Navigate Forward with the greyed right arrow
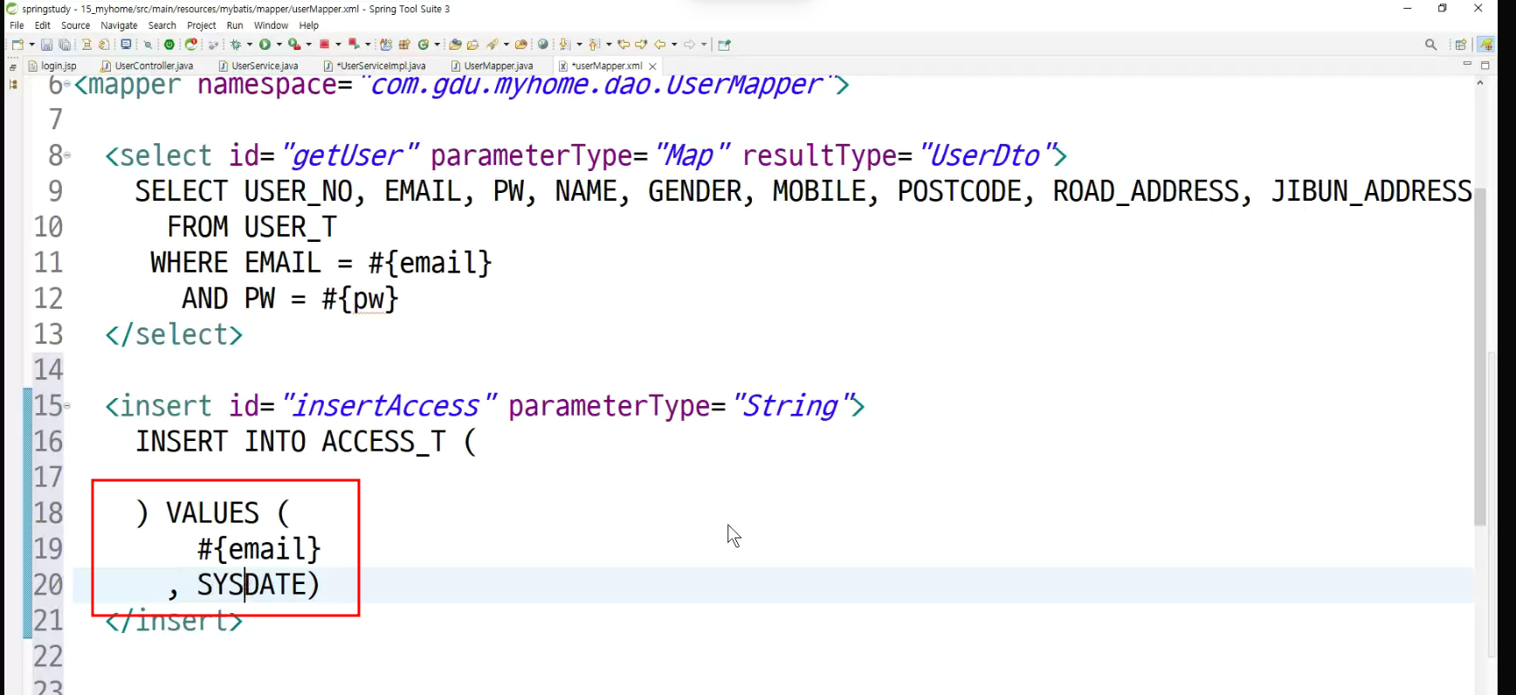This screenshot has width=1516, height=695. point(689,45)
